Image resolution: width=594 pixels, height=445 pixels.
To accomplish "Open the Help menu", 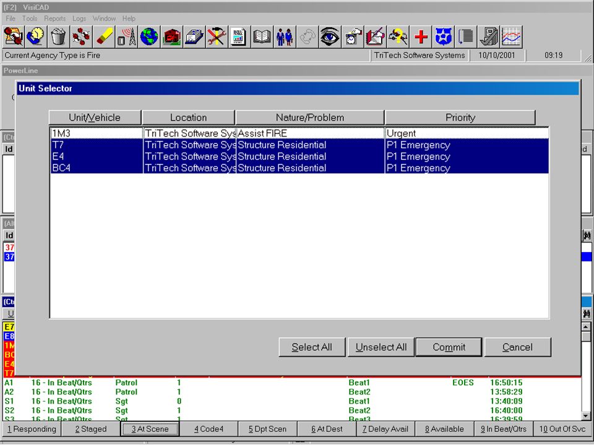I will pyautogui.click(x=129, y=19).
